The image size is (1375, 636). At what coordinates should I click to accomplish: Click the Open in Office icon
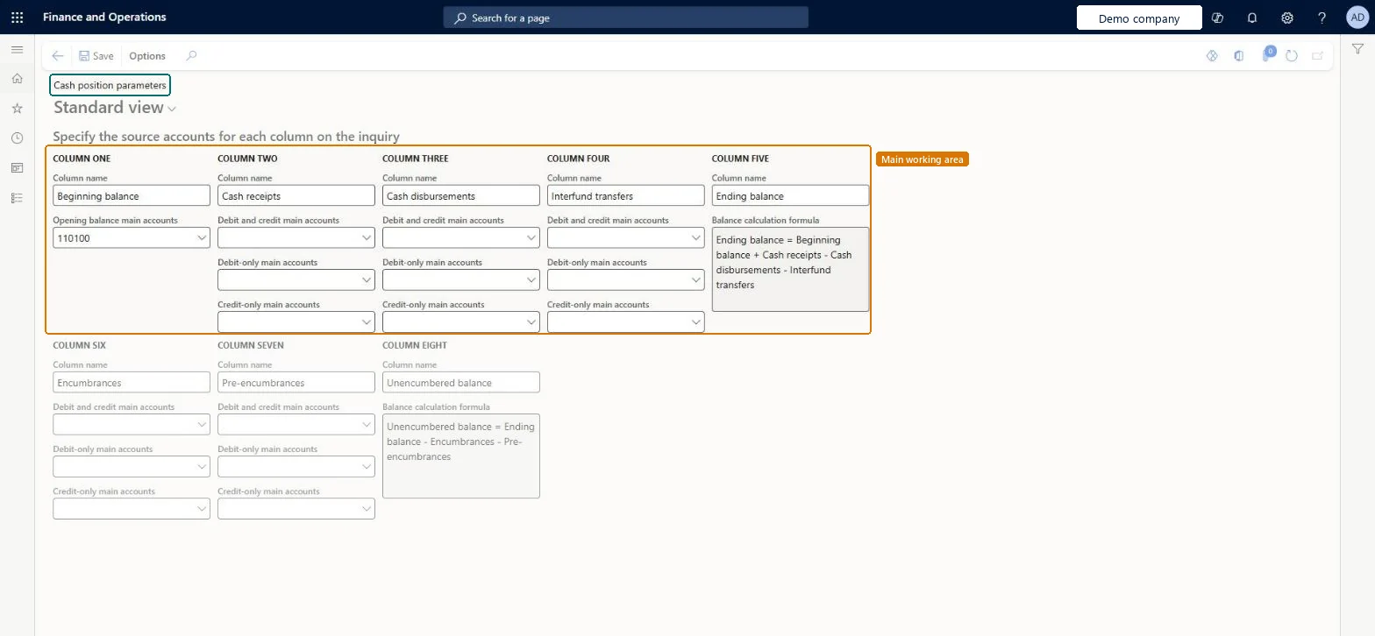pyautogui.click(x=1239, y=56)
